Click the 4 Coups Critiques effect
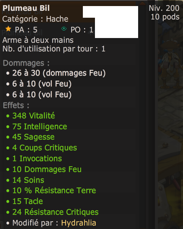This screenshot has height=229, width=183. (44, 148)
